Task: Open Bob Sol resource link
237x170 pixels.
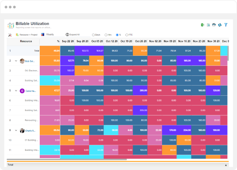Action: pos(30,61)
